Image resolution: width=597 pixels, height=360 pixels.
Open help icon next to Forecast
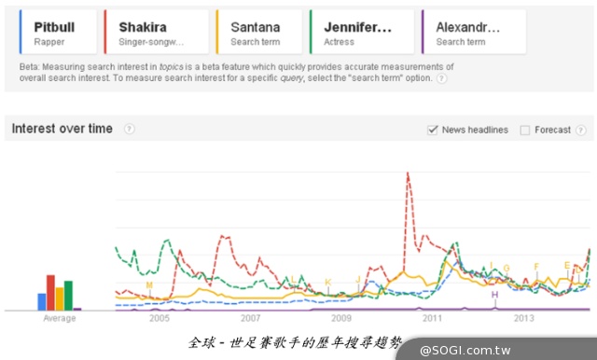coord(580,131)
